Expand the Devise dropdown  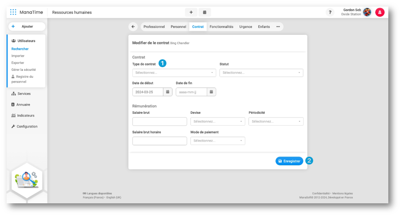218,122
